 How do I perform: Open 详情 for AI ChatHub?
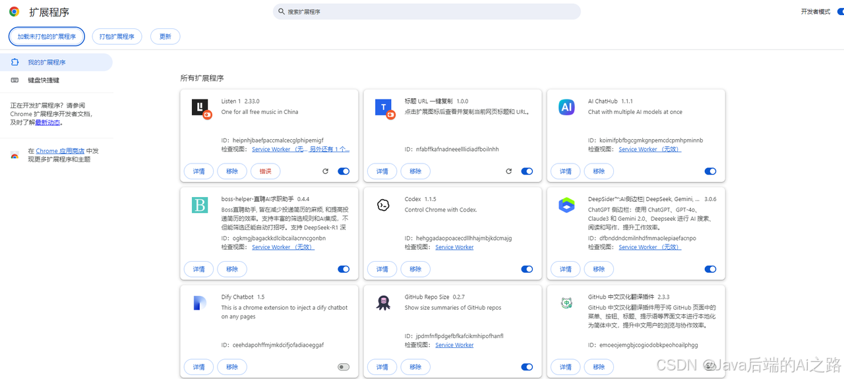point(566,171)
